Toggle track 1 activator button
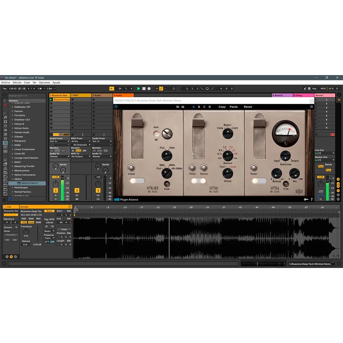 point(56,191)
